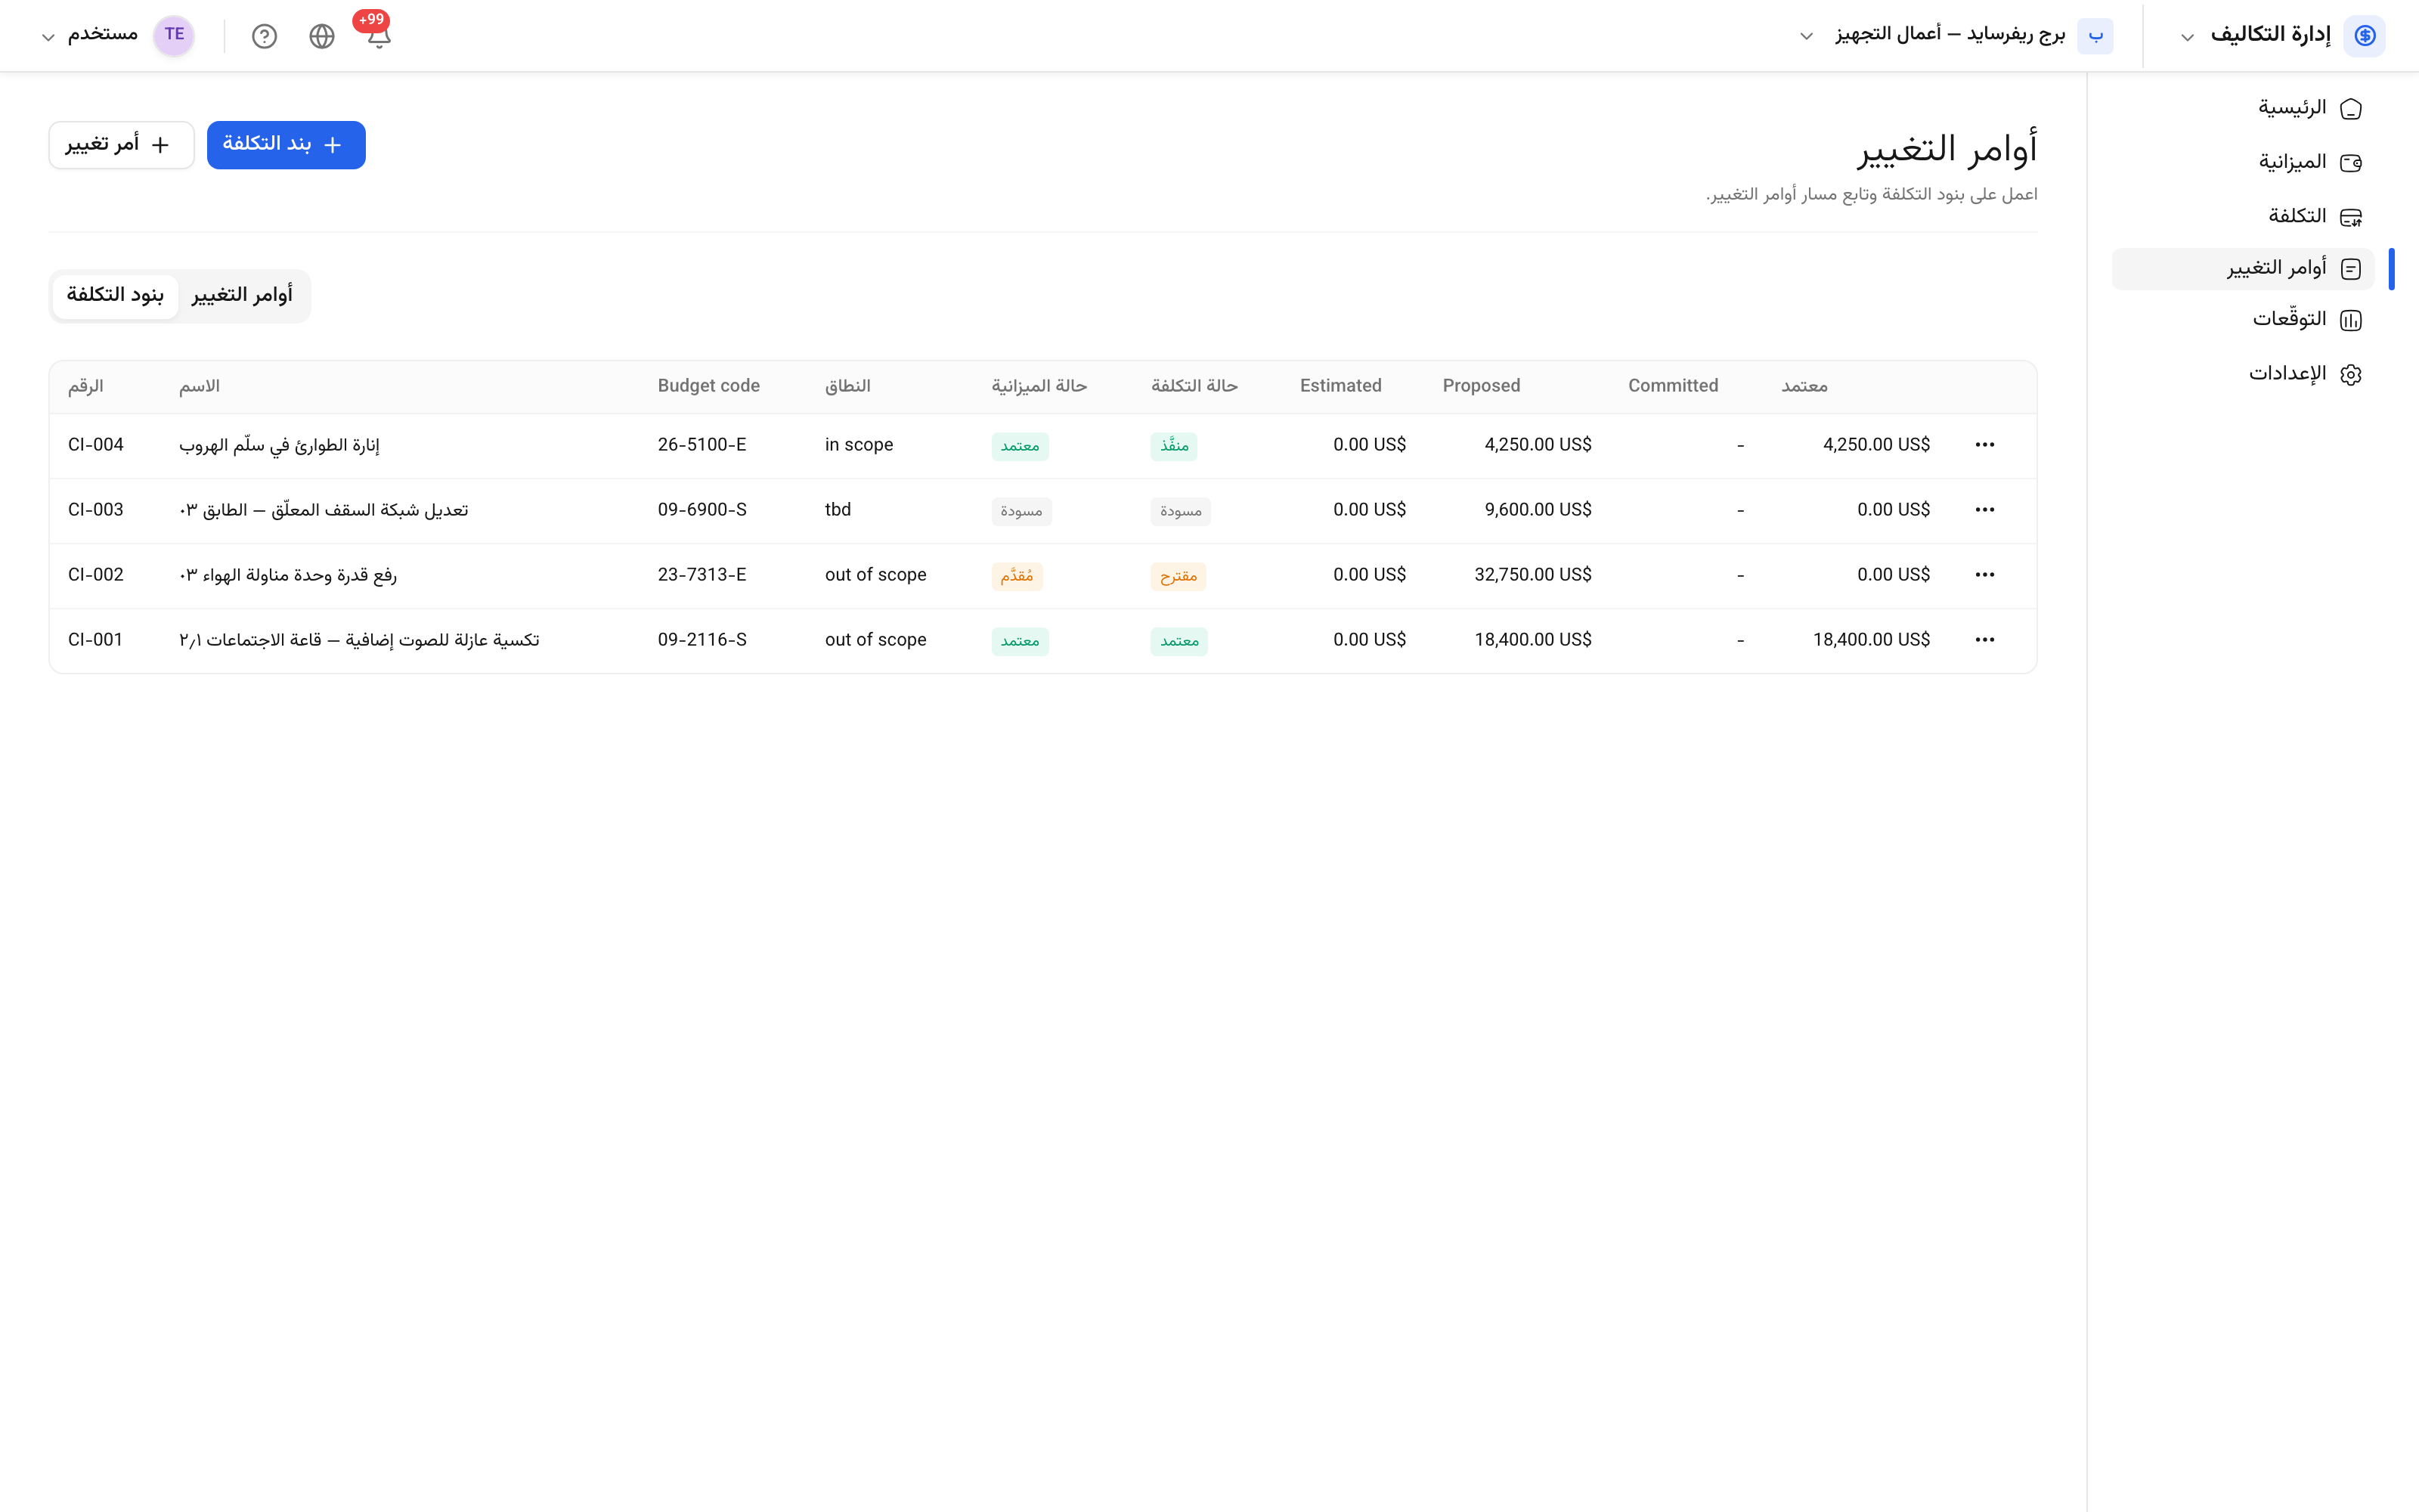The height and width of the screenshot is (1512, 2419).
Task: Click the مقترح cost status badge
Action: coord(1179,576)
